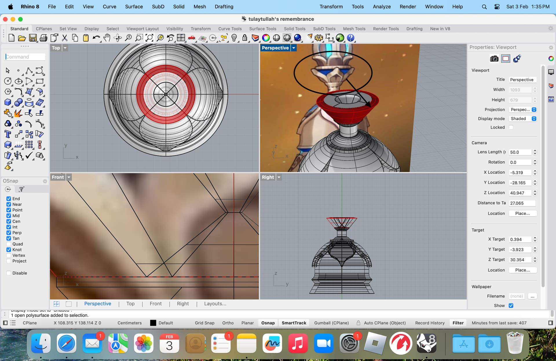Image resolution: width=556 pixels, height=361 pixels.
Task: Open the Display mode Shaded dropdown
Action: coord(523,119)
